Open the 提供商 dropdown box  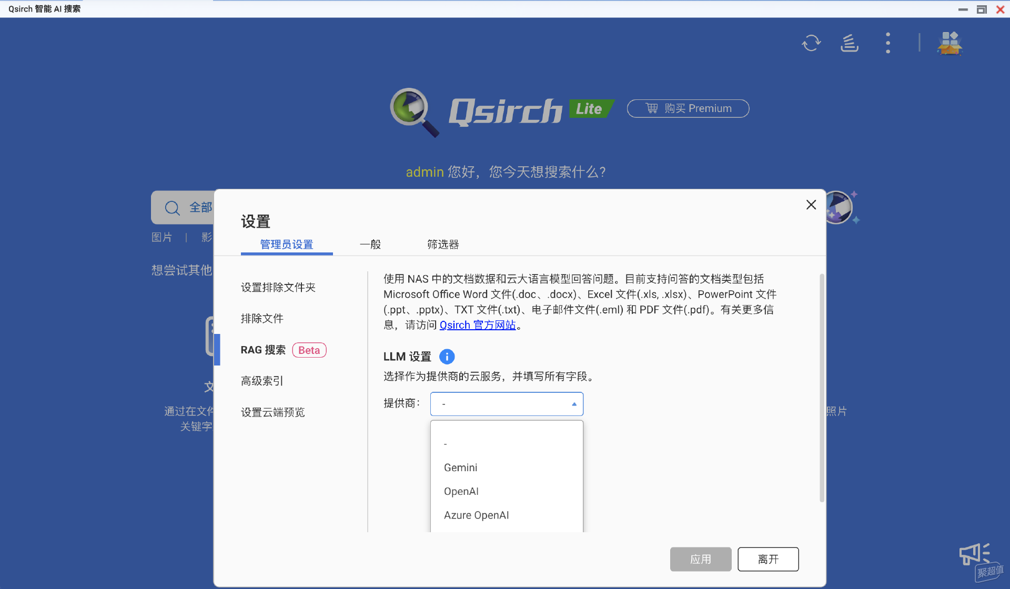point(507,404)
